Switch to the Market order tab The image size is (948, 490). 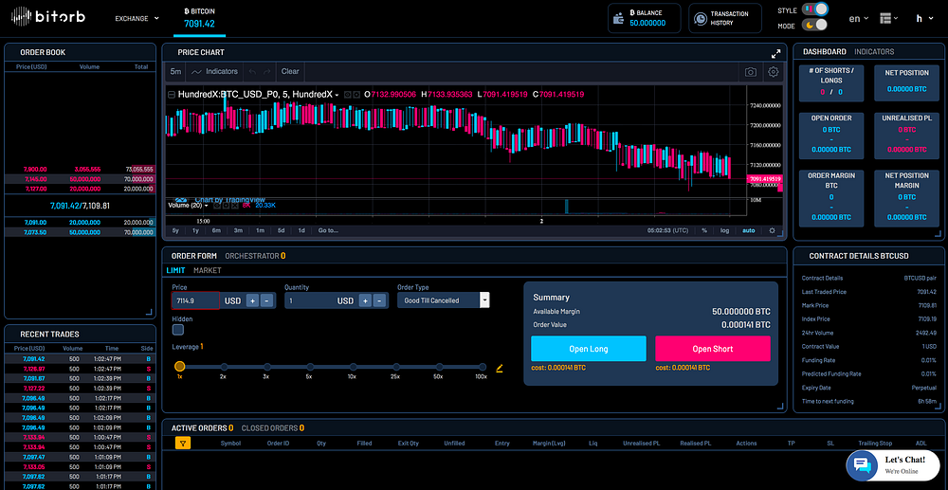[208, 270]
